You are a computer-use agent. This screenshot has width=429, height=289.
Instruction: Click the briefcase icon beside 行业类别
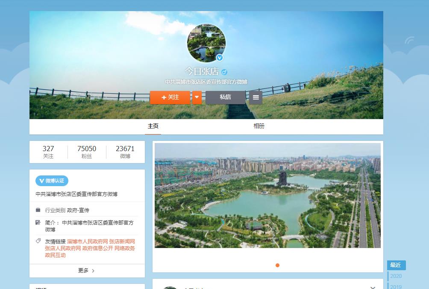[38, 210]
